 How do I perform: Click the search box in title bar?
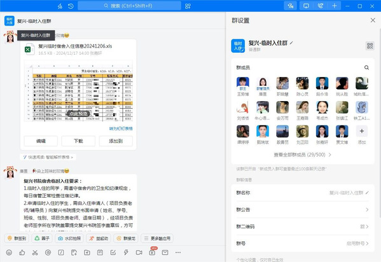(x=129, y=6)
